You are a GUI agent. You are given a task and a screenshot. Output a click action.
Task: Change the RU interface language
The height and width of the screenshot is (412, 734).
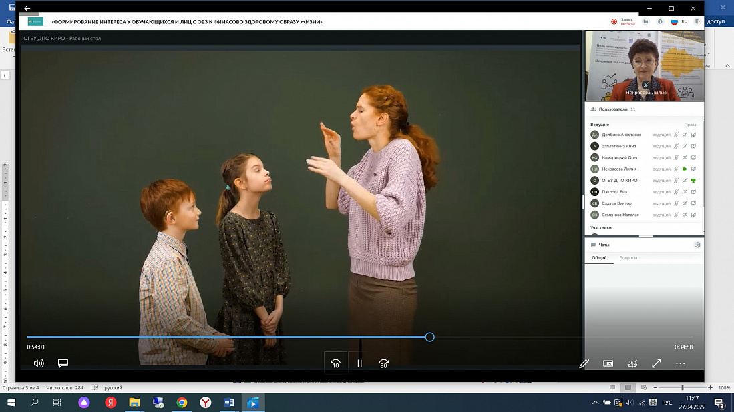[x=679, y=21]
